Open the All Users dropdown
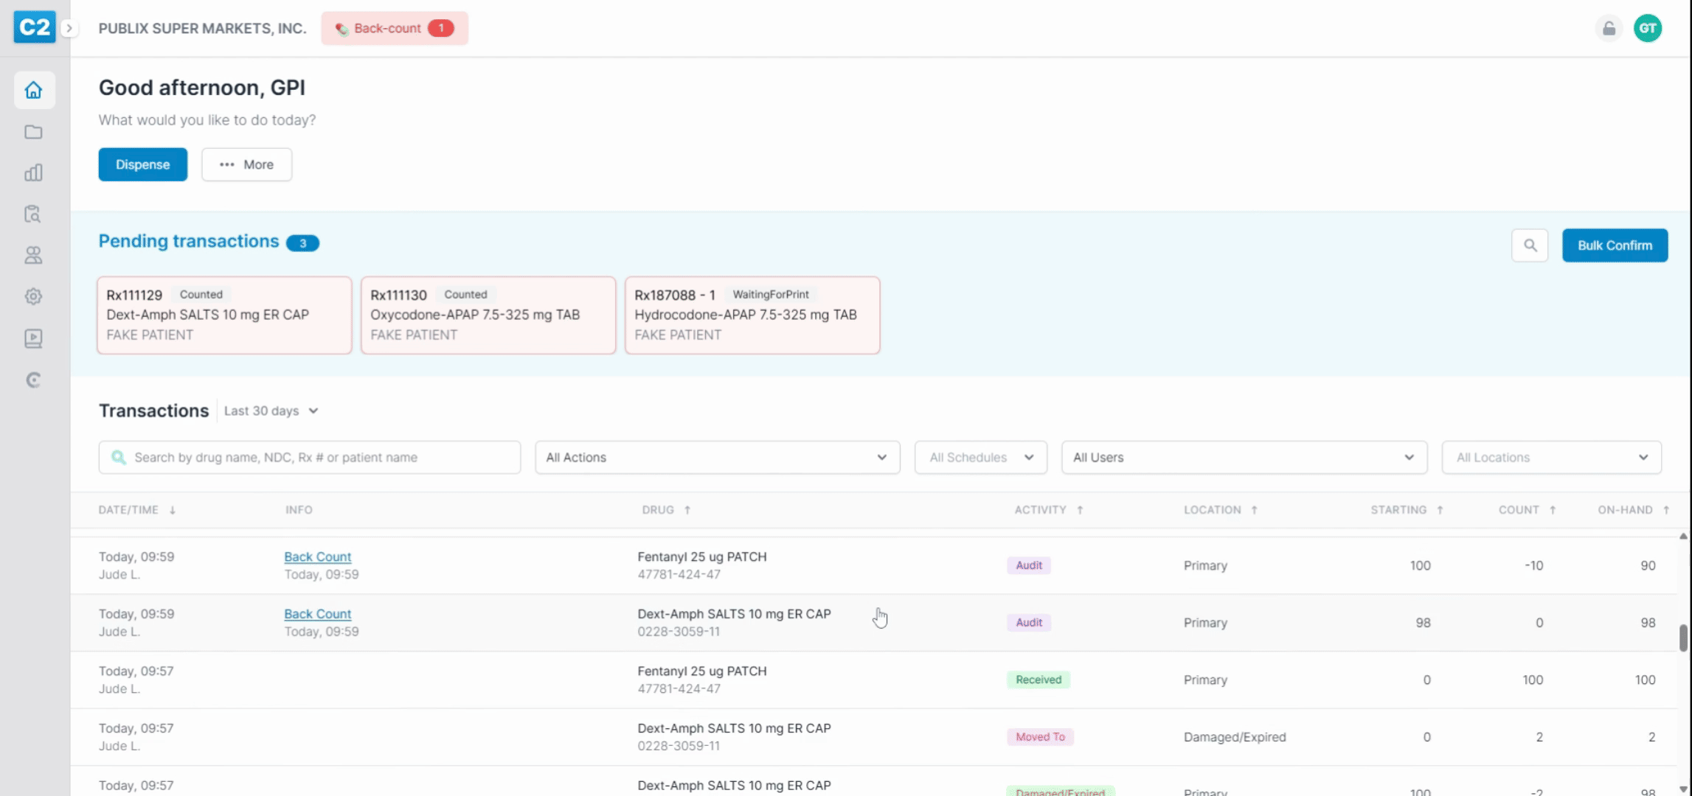The width and height of the screenshot is (1692, 796). (x=1244, y=457)
